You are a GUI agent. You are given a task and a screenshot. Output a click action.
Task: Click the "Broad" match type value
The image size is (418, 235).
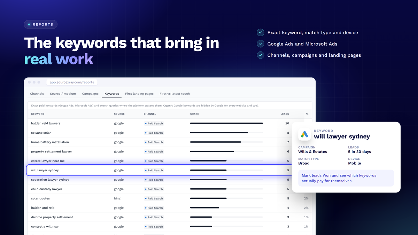(304, 163)
